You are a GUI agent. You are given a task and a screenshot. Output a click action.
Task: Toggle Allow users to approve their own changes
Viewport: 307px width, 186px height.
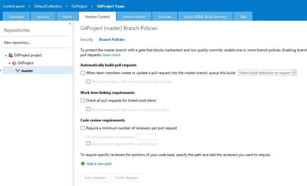[x=88, y=143]
